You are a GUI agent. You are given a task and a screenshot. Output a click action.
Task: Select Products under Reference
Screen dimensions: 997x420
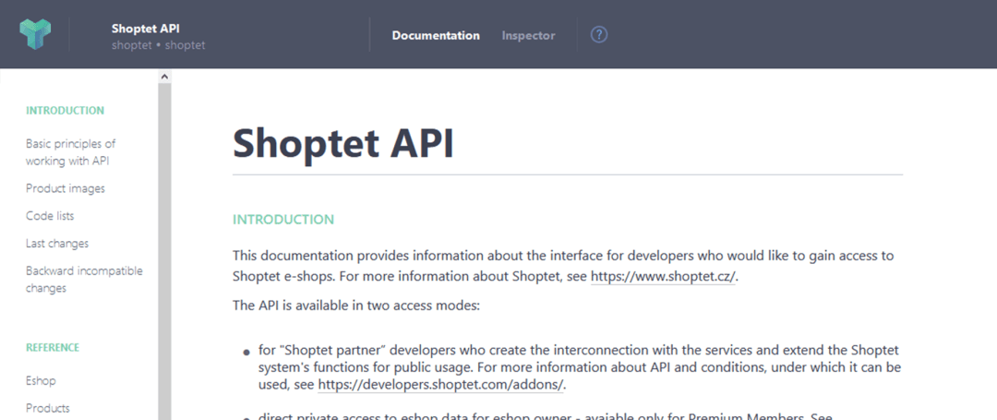pos(48,408)
